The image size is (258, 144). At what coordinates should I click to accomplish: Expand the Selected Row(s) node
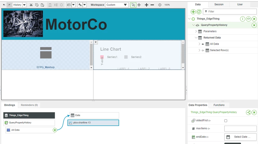(x=199, y=50)
